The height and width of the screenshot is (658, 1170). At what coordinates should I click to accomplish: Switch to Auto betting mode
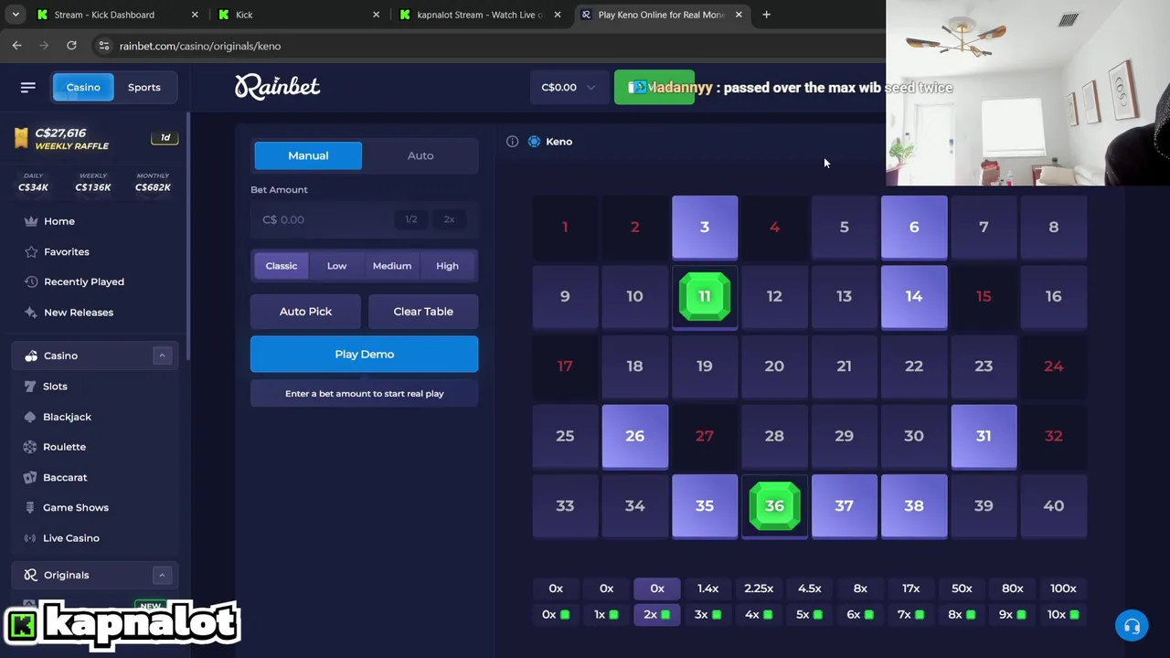click(x=420, y=155)
